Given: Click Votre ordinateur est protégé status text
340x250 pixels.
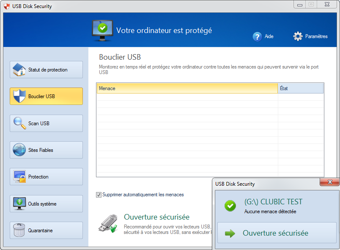Looking at the screenshot, I should click(x=164, y=30).
